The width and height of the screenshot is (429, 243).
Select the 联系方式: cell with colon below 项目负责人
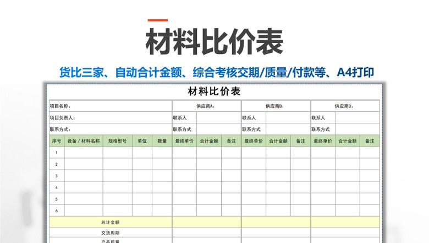coord(111,129)
